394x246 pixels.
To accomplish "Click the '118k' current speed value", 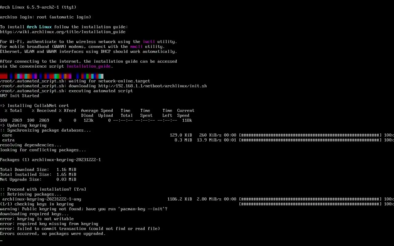I will pos(187,120).
